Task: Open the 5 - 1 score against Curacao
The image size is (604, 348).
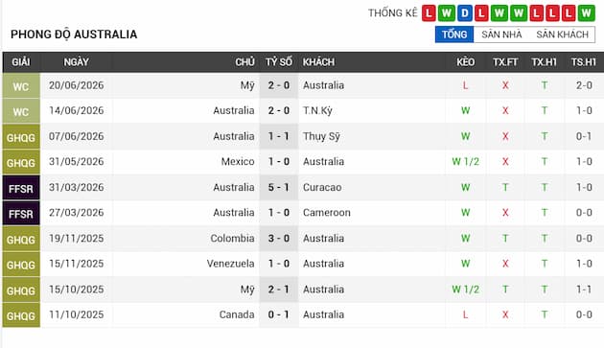Action: [278, 187]
